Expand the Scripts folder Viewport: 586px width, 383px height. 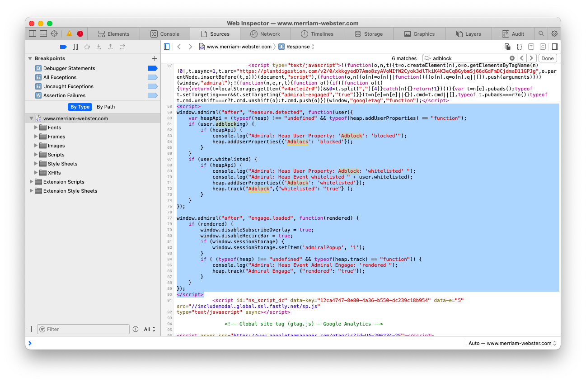[36, 155]
